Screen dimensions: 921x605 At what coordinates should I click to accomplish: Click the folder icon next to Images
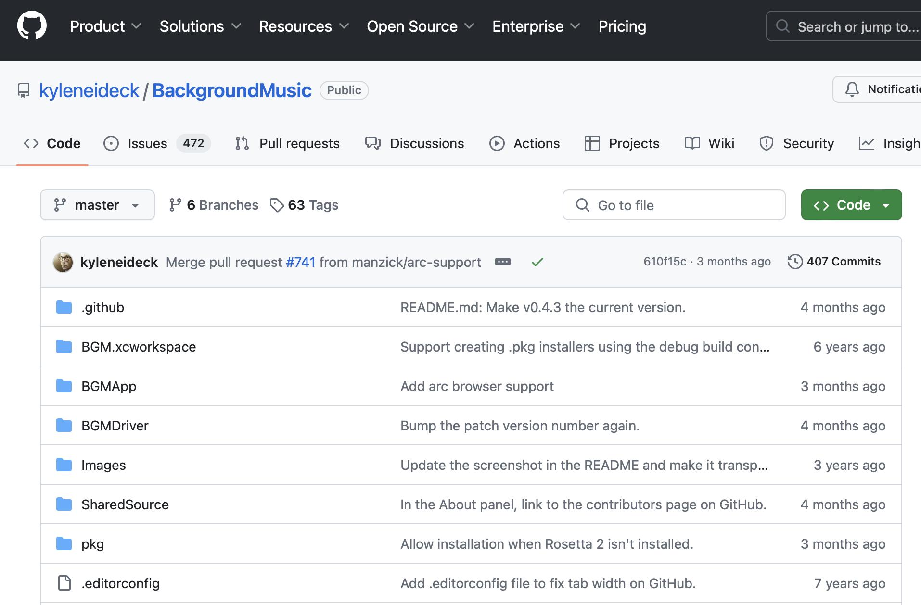point(64,465)
